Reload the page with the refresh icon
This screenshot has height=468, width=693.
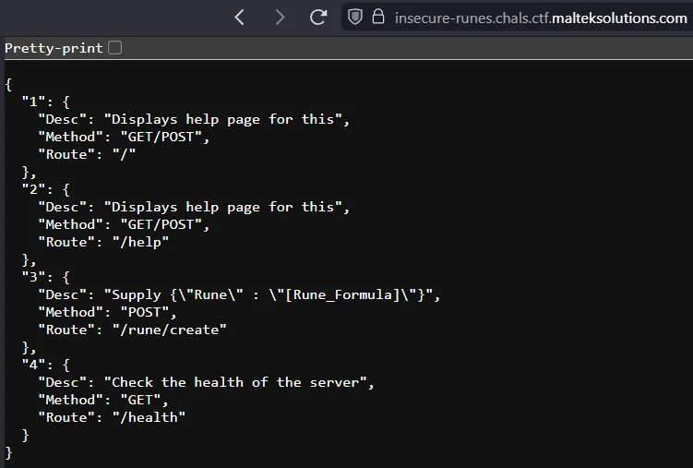click(318, 18)
